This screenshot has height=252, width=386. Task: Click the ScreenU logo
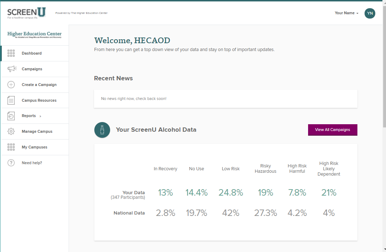click(26, 13)
